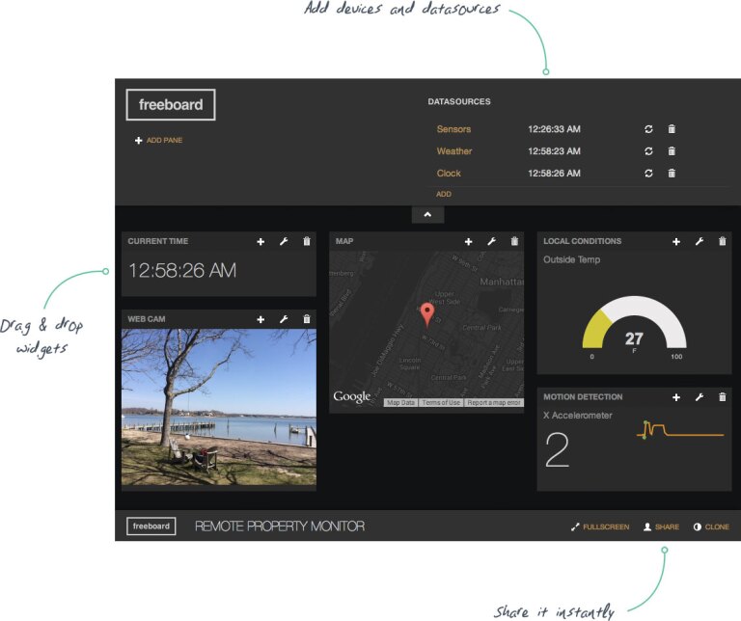Share the dashboard
The image size is (741, 621).
point(662,527)
